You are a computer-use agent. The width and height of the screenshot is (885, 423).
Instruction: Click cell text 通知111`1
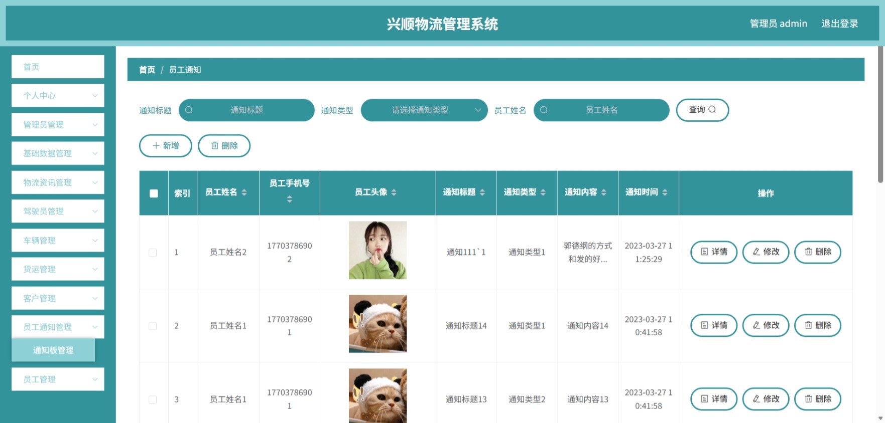[466, 252]
